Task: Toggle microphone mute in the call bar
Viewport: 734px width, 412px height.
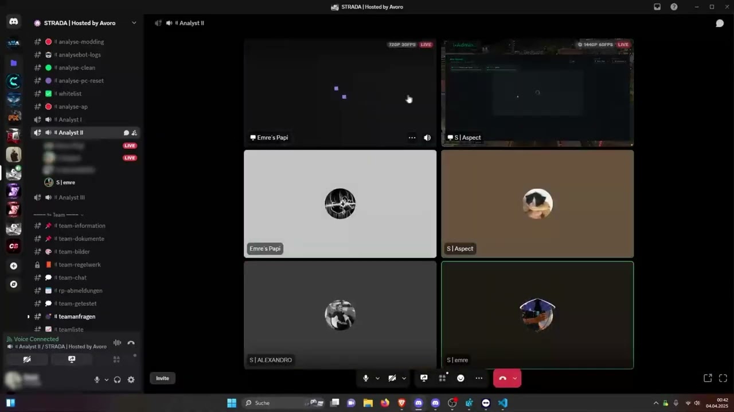Action: 365,378
